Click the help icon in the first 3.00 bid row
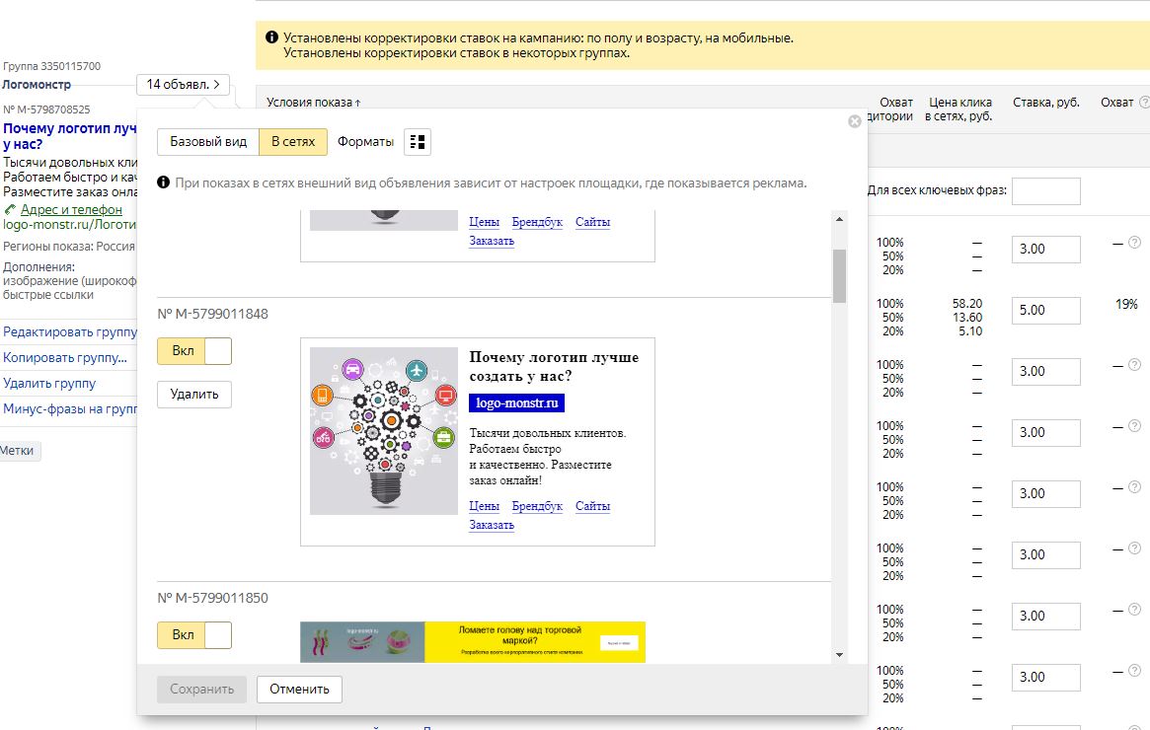1150x730 pixels. [1134, 243]
